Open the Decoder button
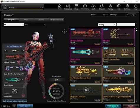140x108 pixels. [131, 106]
